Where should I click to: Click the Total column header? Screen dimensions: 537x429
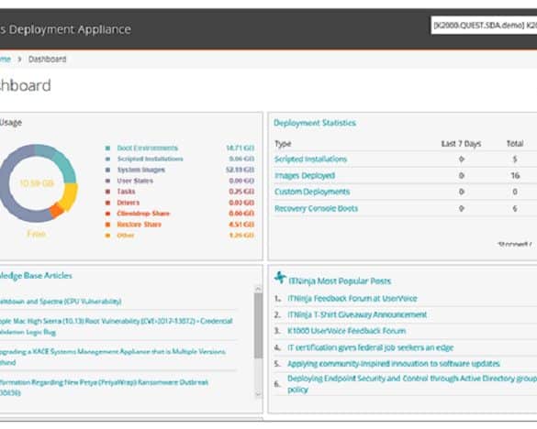tap(515, 144)
